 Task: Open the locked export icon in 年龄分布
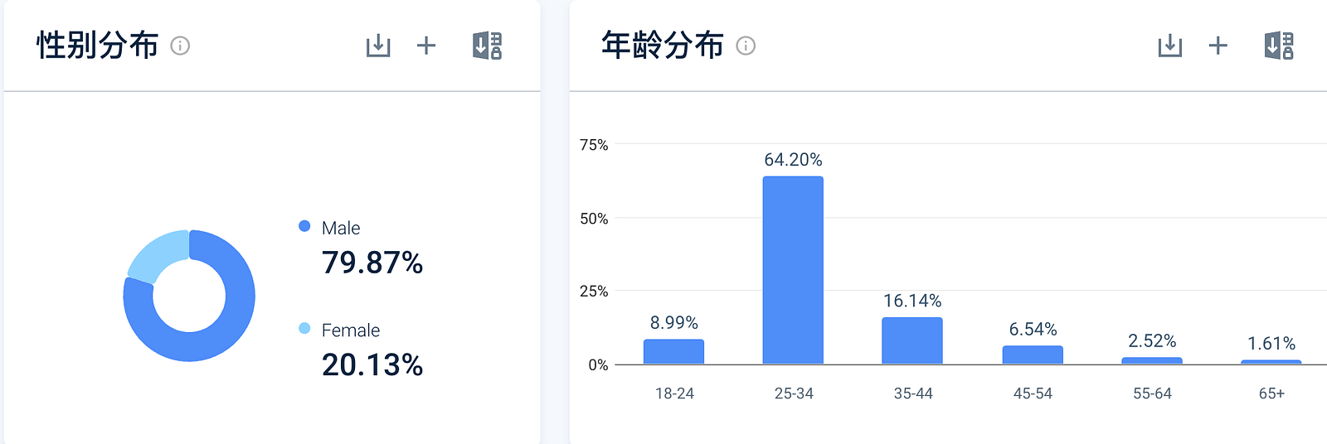coord(1279,46)
